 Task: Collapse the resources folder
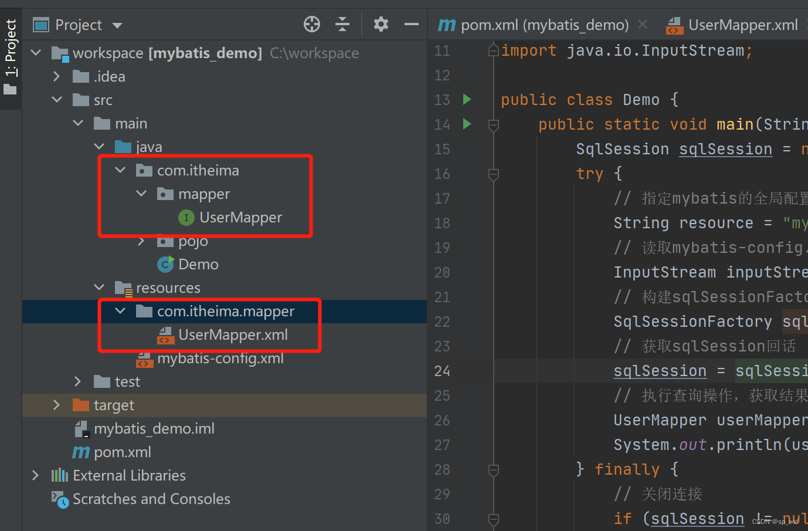pyautogui.click(x=99, y=288)
